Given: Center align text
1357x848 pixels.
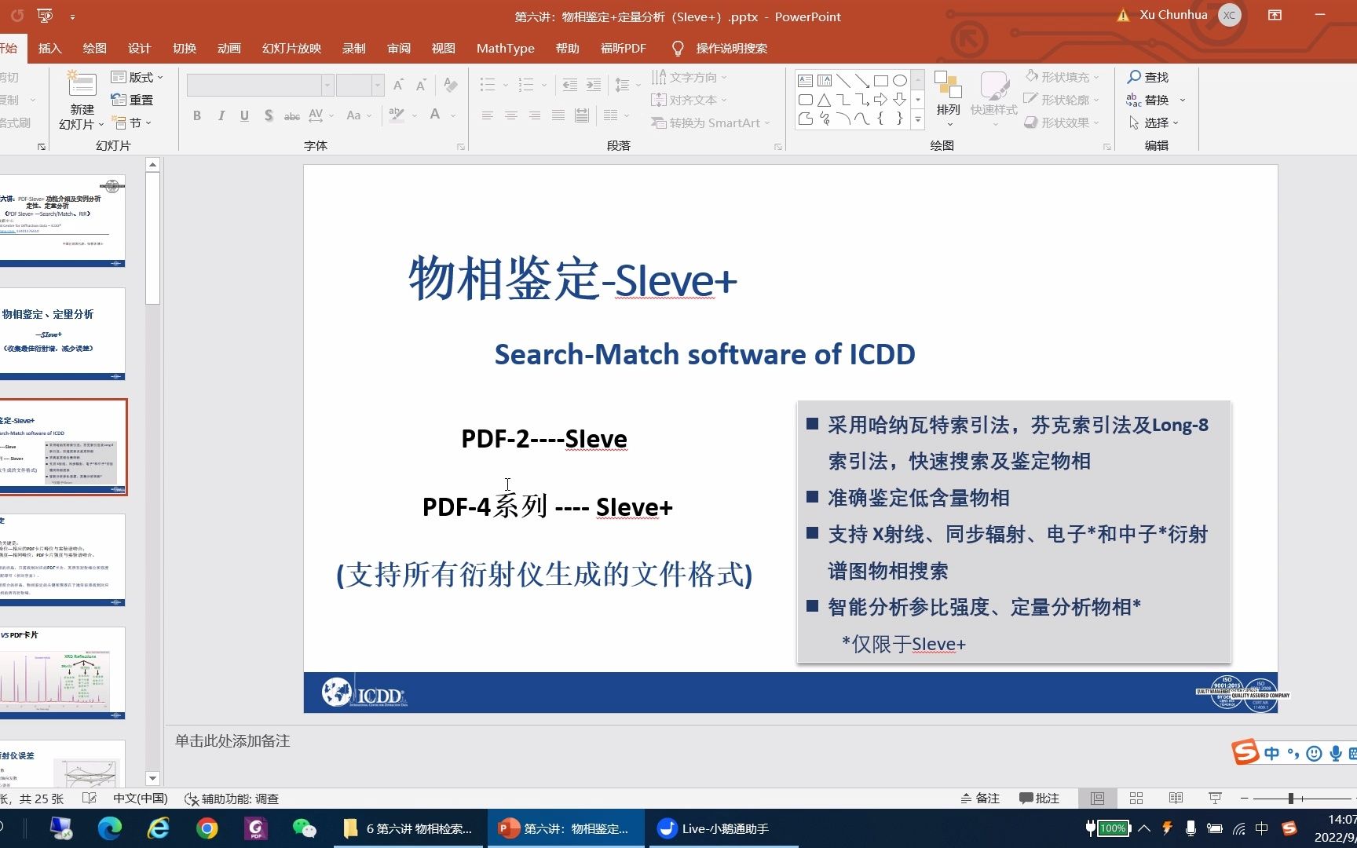Looking at the screenshot, I should point(510,115).
